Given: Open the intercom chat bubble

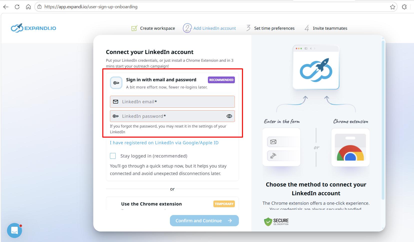Looking at the screenshot, I should coord(14,230).
